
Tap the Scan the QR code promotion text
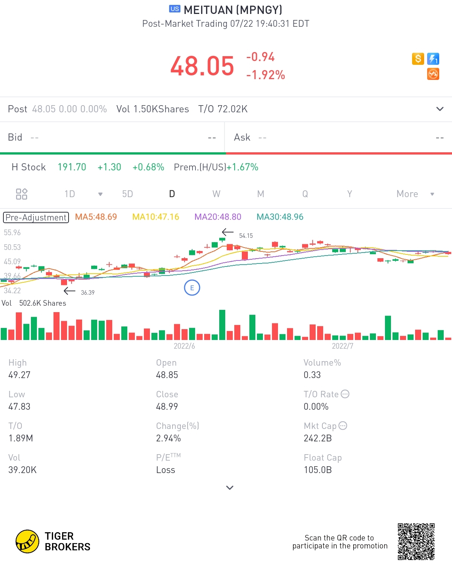(340, 542)
